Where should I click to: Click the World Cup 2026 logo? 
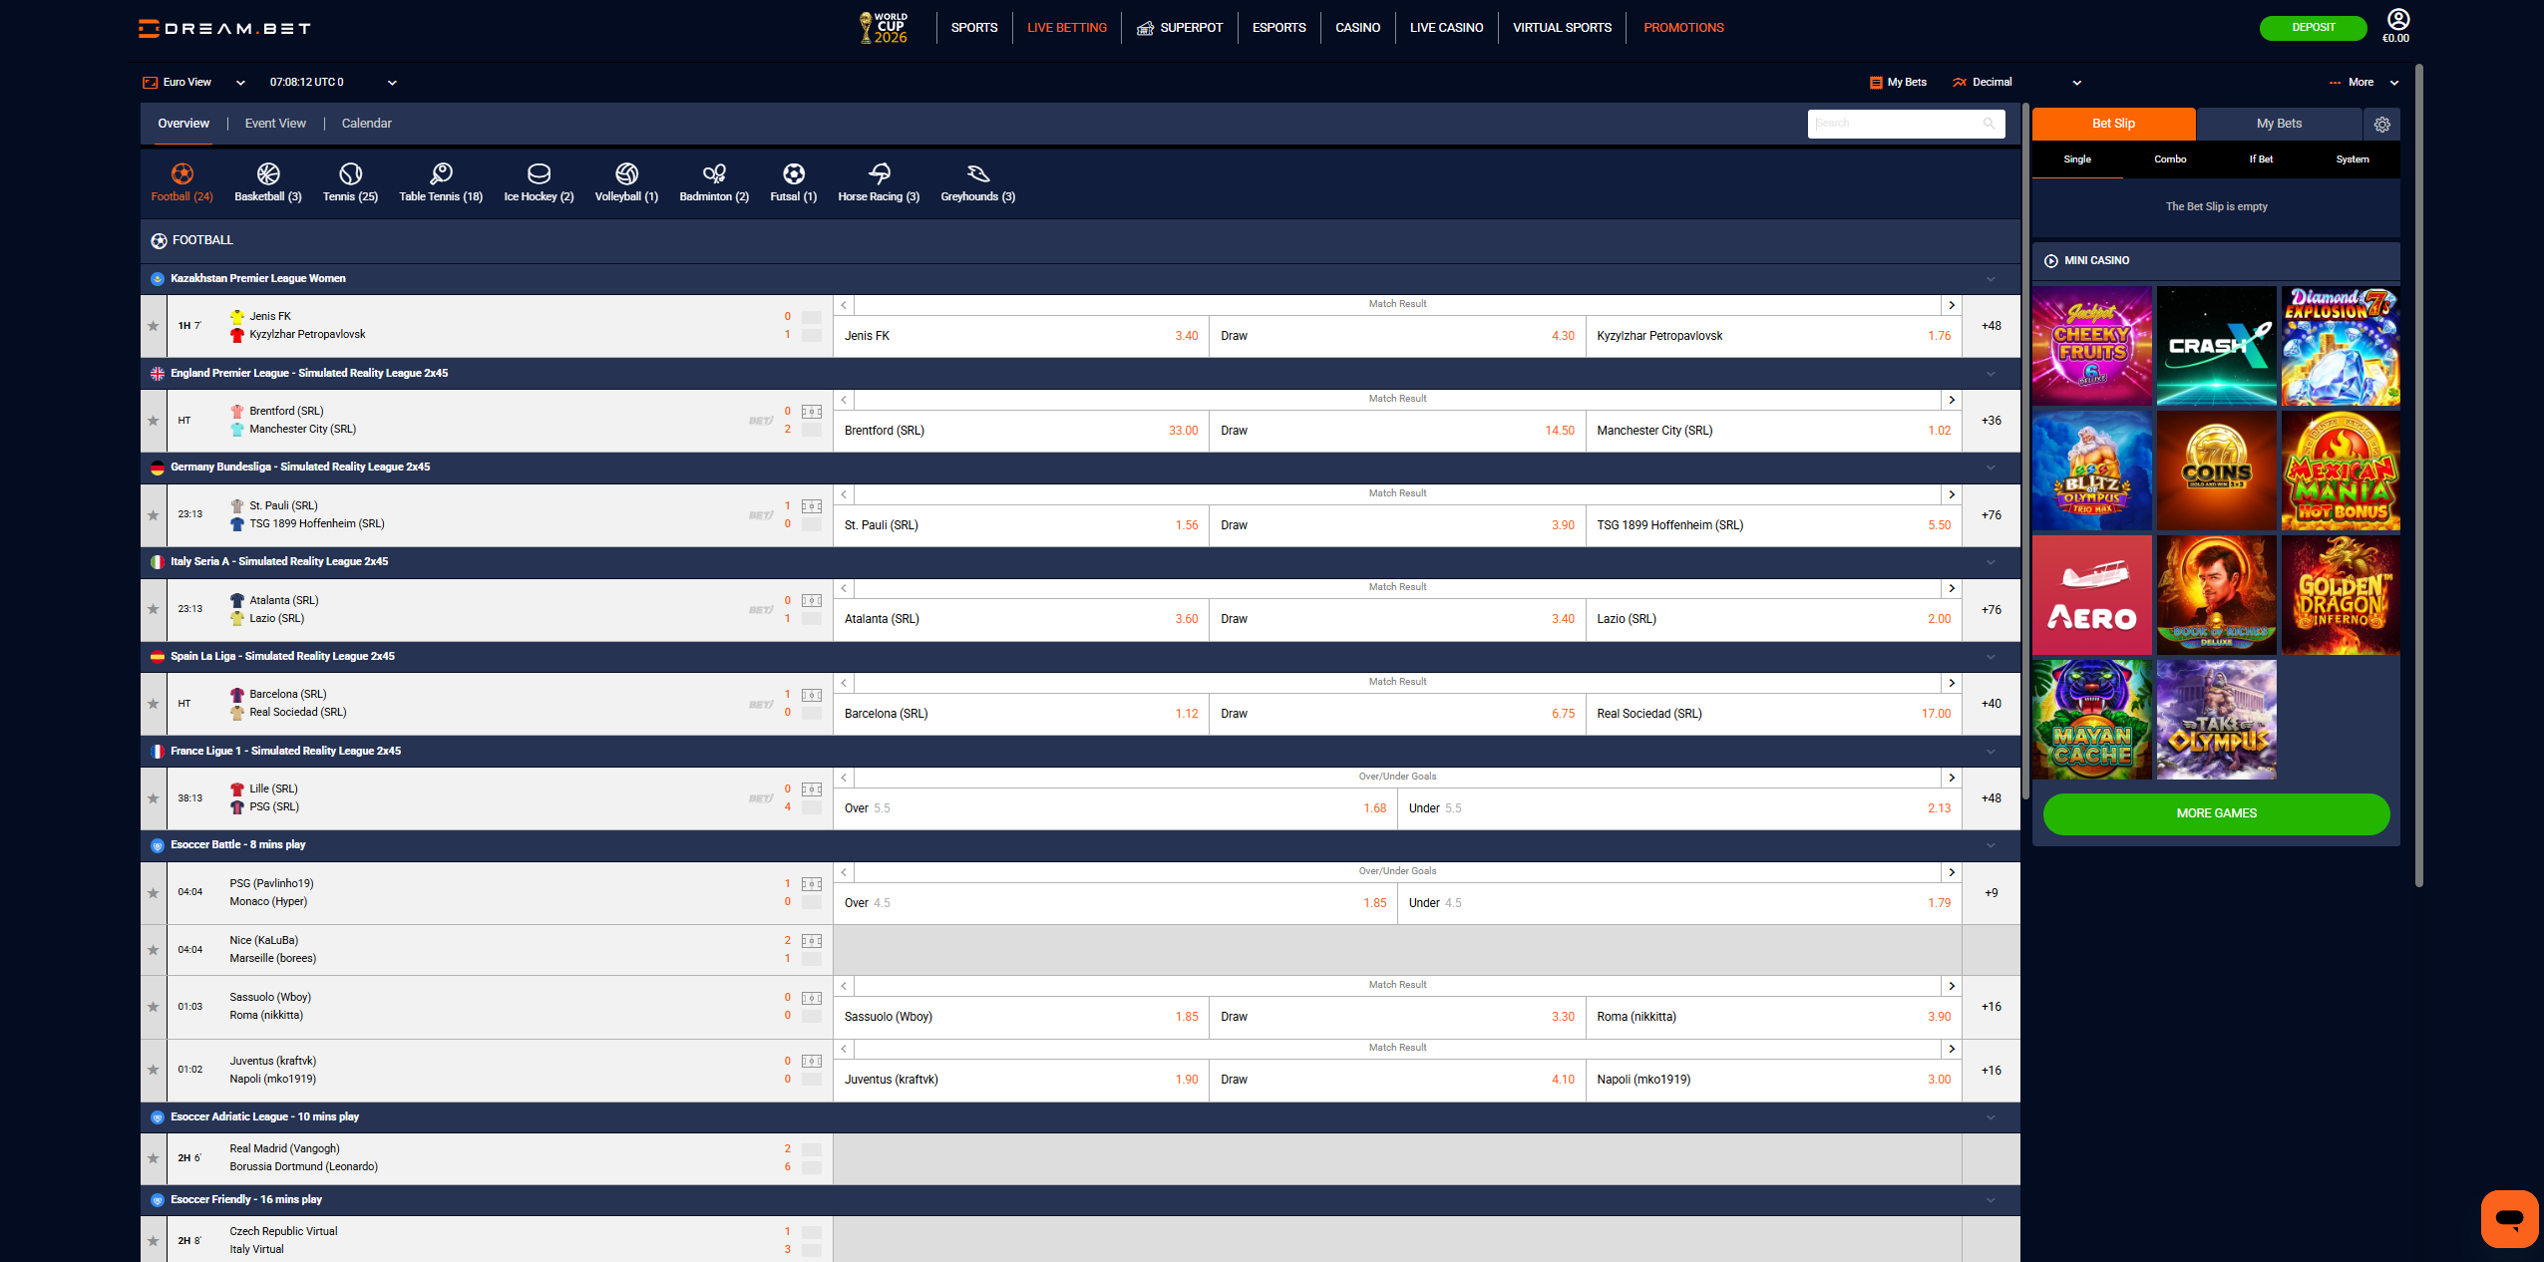(x=884, y=28)
